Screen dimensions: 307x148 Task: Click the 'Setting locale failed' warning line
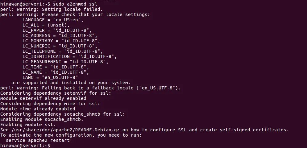click(52, 9)
